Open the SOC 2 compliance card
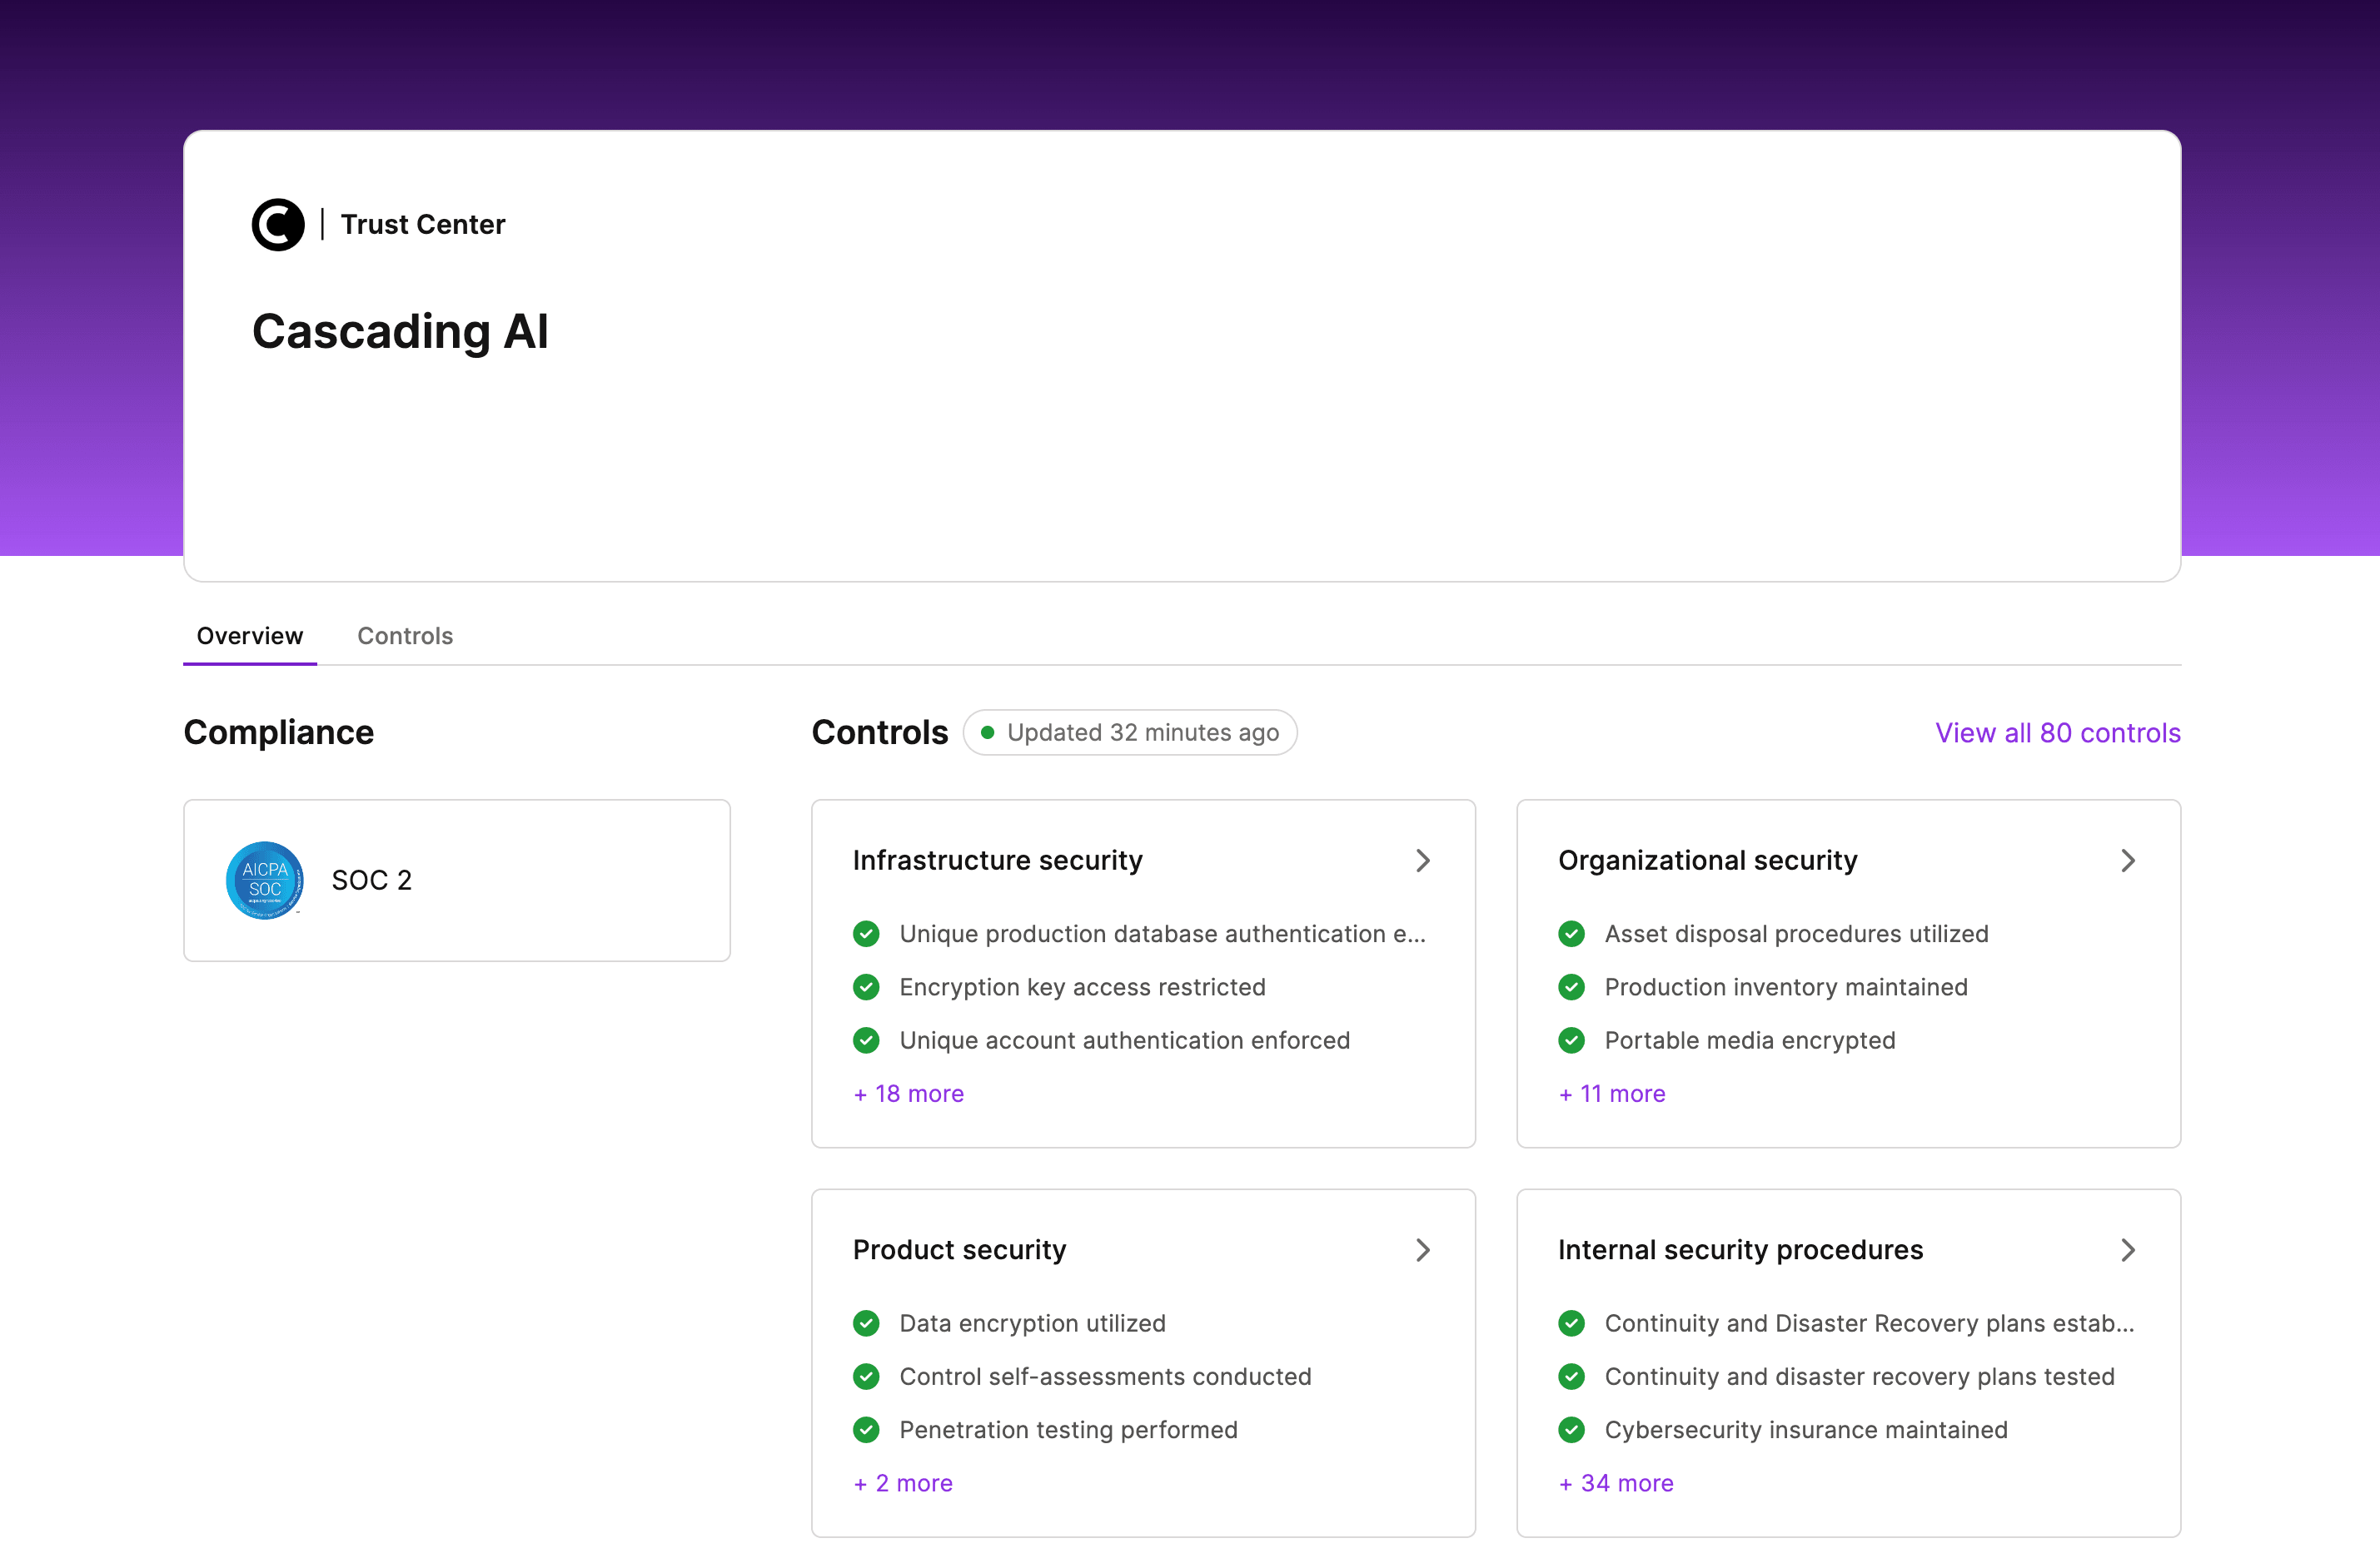 pos(457,881)
